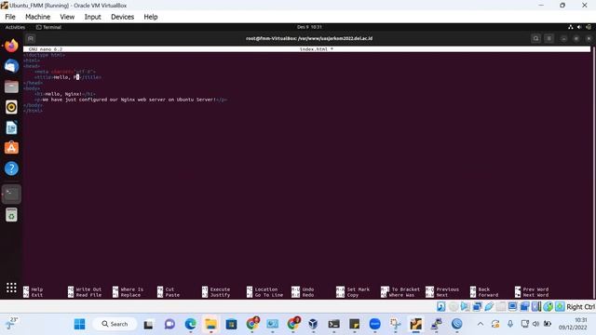
Task: Open Snipping Tool from the taskbar
Action: pyautogui.click(x=395, y=324)
